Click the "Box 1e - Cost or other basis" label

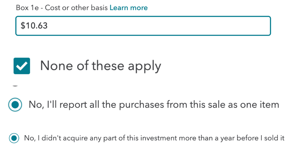point(62,8)
